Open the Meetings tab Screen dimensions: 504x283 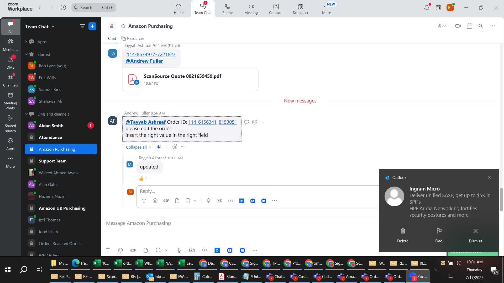252,9
